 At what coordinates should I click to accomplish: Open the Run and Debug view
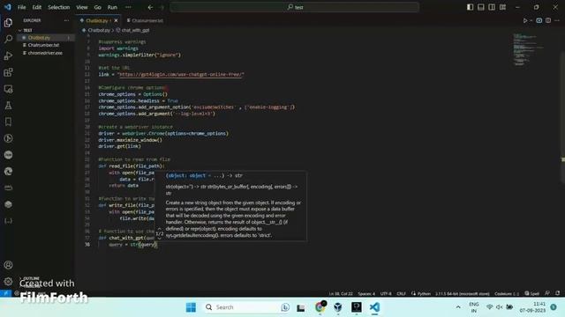[x=8, y=55]
